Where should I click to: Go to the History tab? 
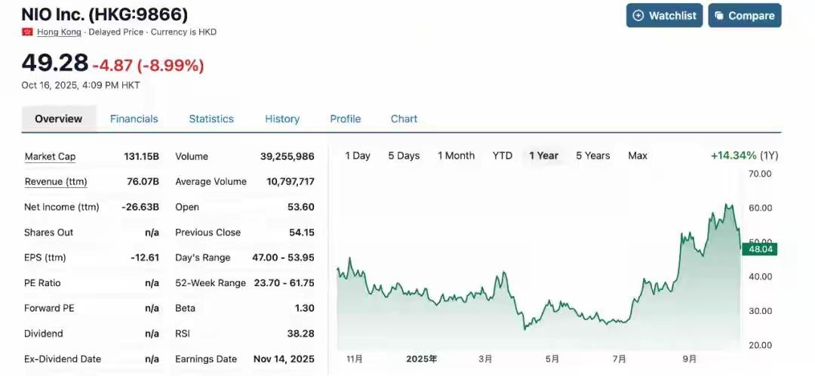click(x=281, y=119)
